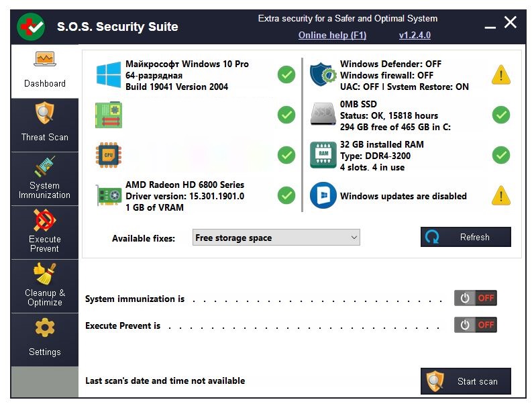
Task: Click the RAM module icon
Action: pyautogui.click(x=323, y=155)
